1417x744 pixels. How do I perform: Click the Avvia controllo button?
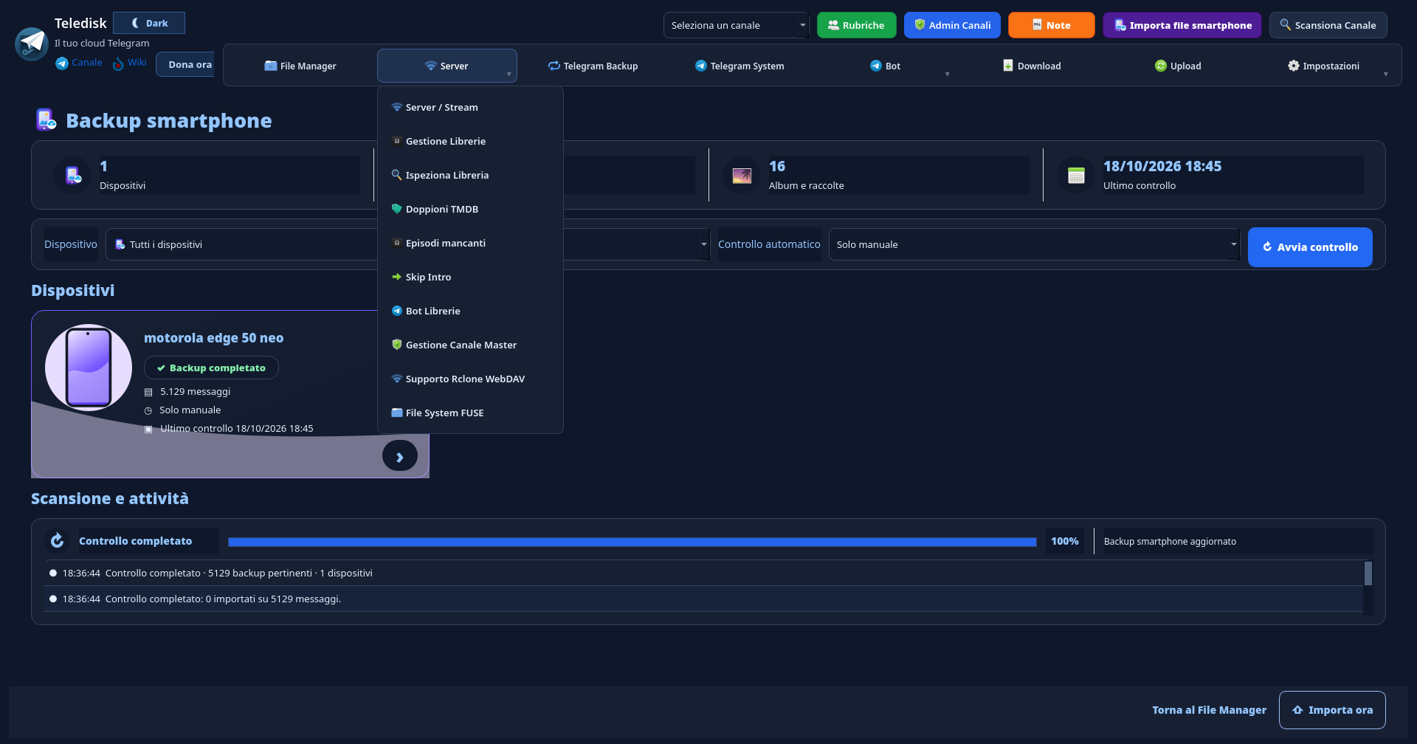coord(1310,247)
